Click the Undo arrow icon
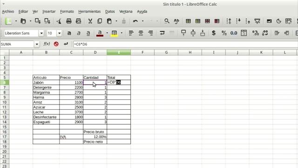This screenshot has width=298, height=168. pyautogui.click(x=135, y=21)
